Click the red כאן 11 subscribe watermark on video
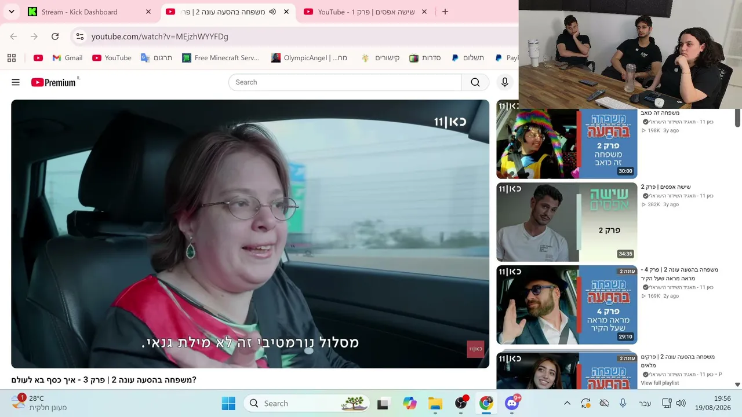The height and width of the screenshot is (417, 742). point(475,349)
